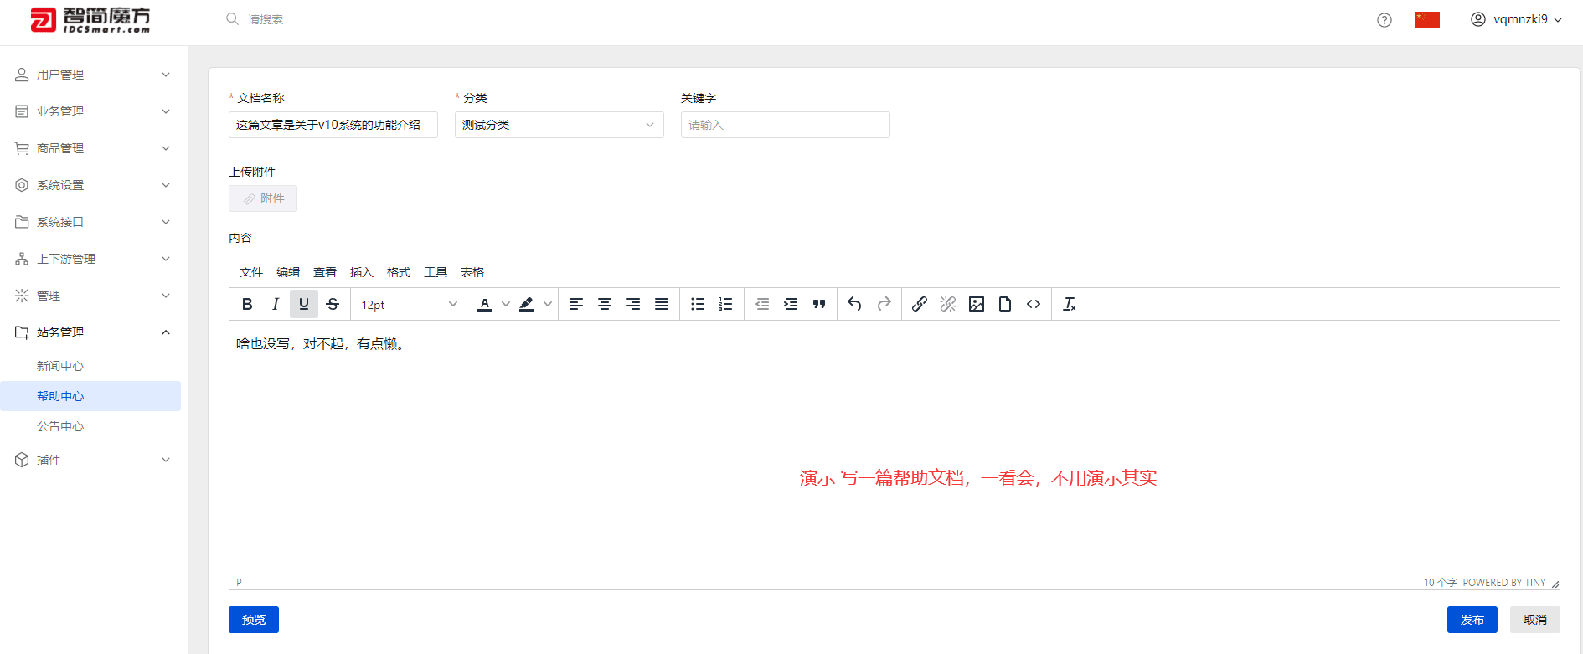The image size is (1583, 654).
Task: Insert an image into the content
Action: 977,304
